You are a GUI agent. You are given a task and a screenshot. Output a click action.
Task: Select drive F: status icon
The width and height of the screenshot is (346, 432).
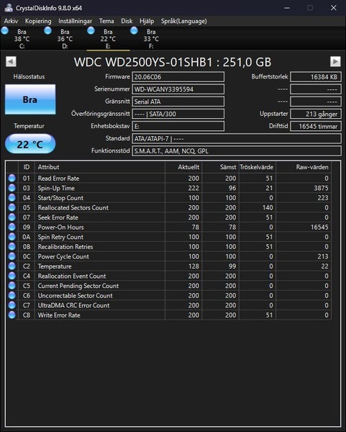pyautogui.click(x=134, y=30)
